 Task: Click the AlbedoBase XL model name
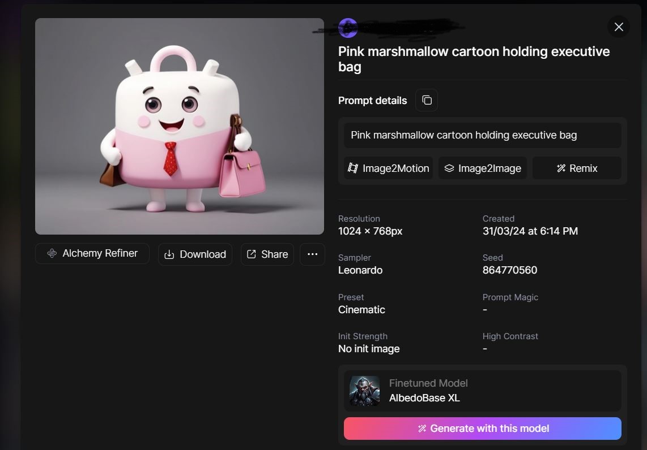pyautogui.click(x=424, y=398)
